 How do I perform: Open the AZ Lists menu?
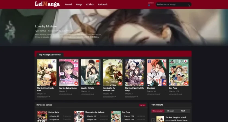coord(90,5)
